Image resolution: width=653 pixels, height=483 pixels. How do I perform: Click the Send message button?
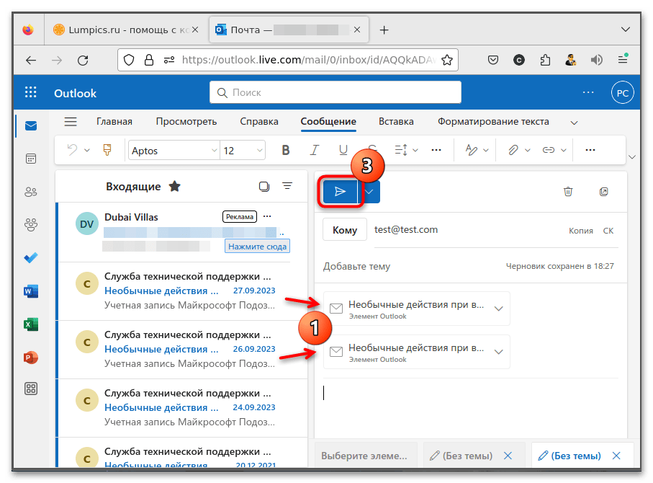[x=340, y=192]
